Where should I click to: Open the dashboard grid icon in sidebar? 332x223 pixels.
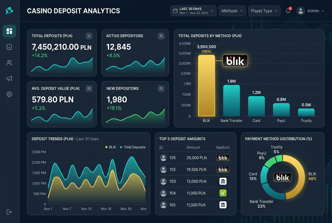(x=9, y=31)
